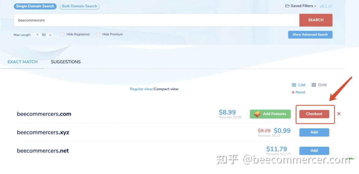Open the Saved Filters dropdown
The image size is (359, 174).
(x=301, y=6)
